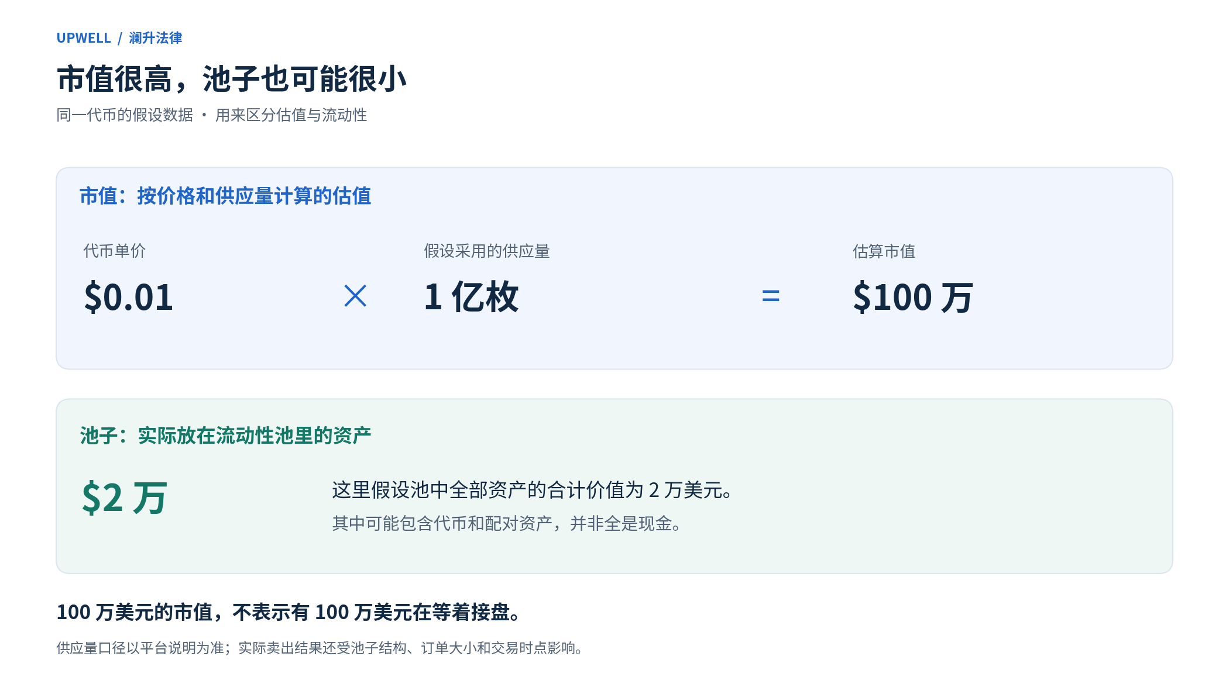Viewport: 1229px width, 684px height.
Task: Click the $100 万 market cap value
Action: point(913,297)
